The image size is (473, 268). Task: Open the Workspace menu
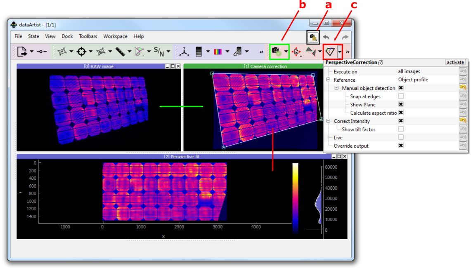[115, 36]
